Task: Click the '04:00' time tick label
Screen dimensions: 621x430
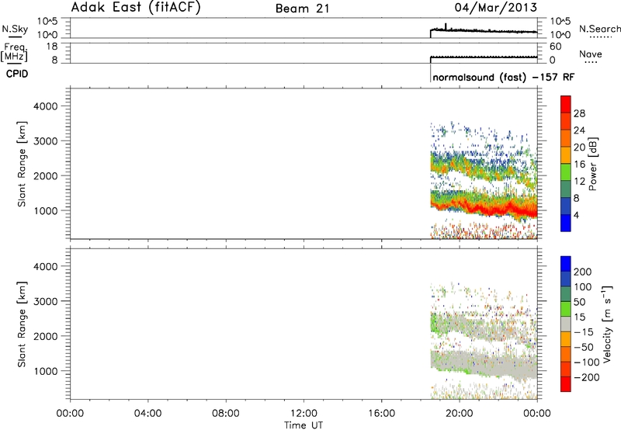Action: (x=147, y=414)
